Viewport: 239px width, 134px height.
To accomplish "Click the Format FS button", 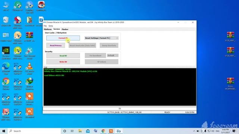I will point(63,38).
